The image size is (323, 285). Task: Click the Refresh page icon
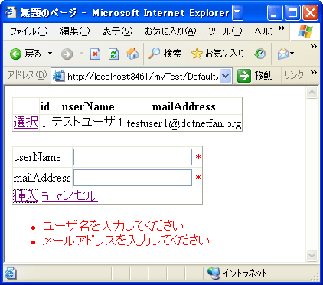tap(113, 54)
